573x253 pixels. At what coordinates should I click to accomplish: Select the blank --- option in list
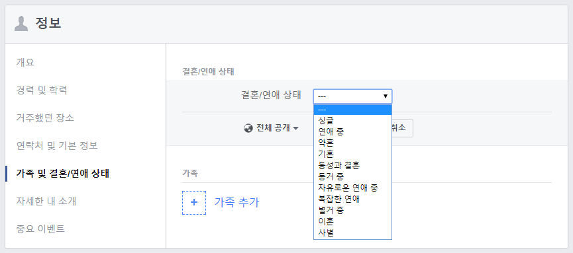tap(352, 110)
